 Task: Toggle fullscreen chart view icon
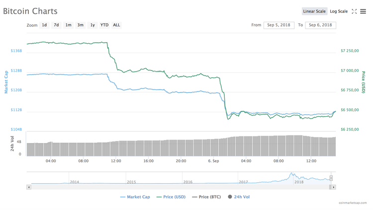click(x=354, y=11)
